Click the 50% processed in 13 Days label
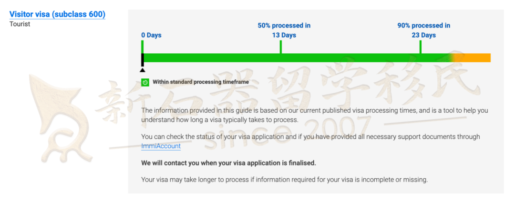The image size is (515, 202). tap(284, 30)
